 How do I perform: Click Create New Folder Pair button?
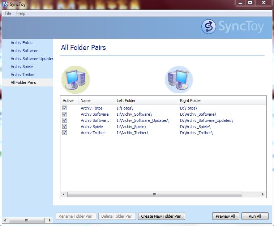tap(161, 216)
